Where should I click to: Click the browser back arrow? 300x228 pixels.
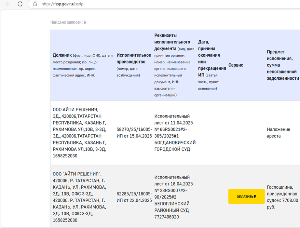pyautogui.click(x=8, y=4)
